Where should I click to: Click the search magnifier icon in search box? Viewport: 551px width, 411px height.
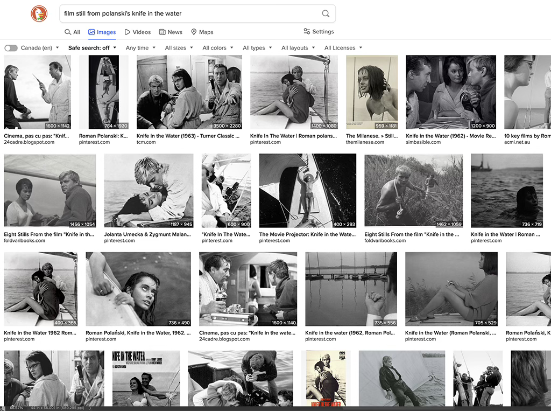[326, 13]
